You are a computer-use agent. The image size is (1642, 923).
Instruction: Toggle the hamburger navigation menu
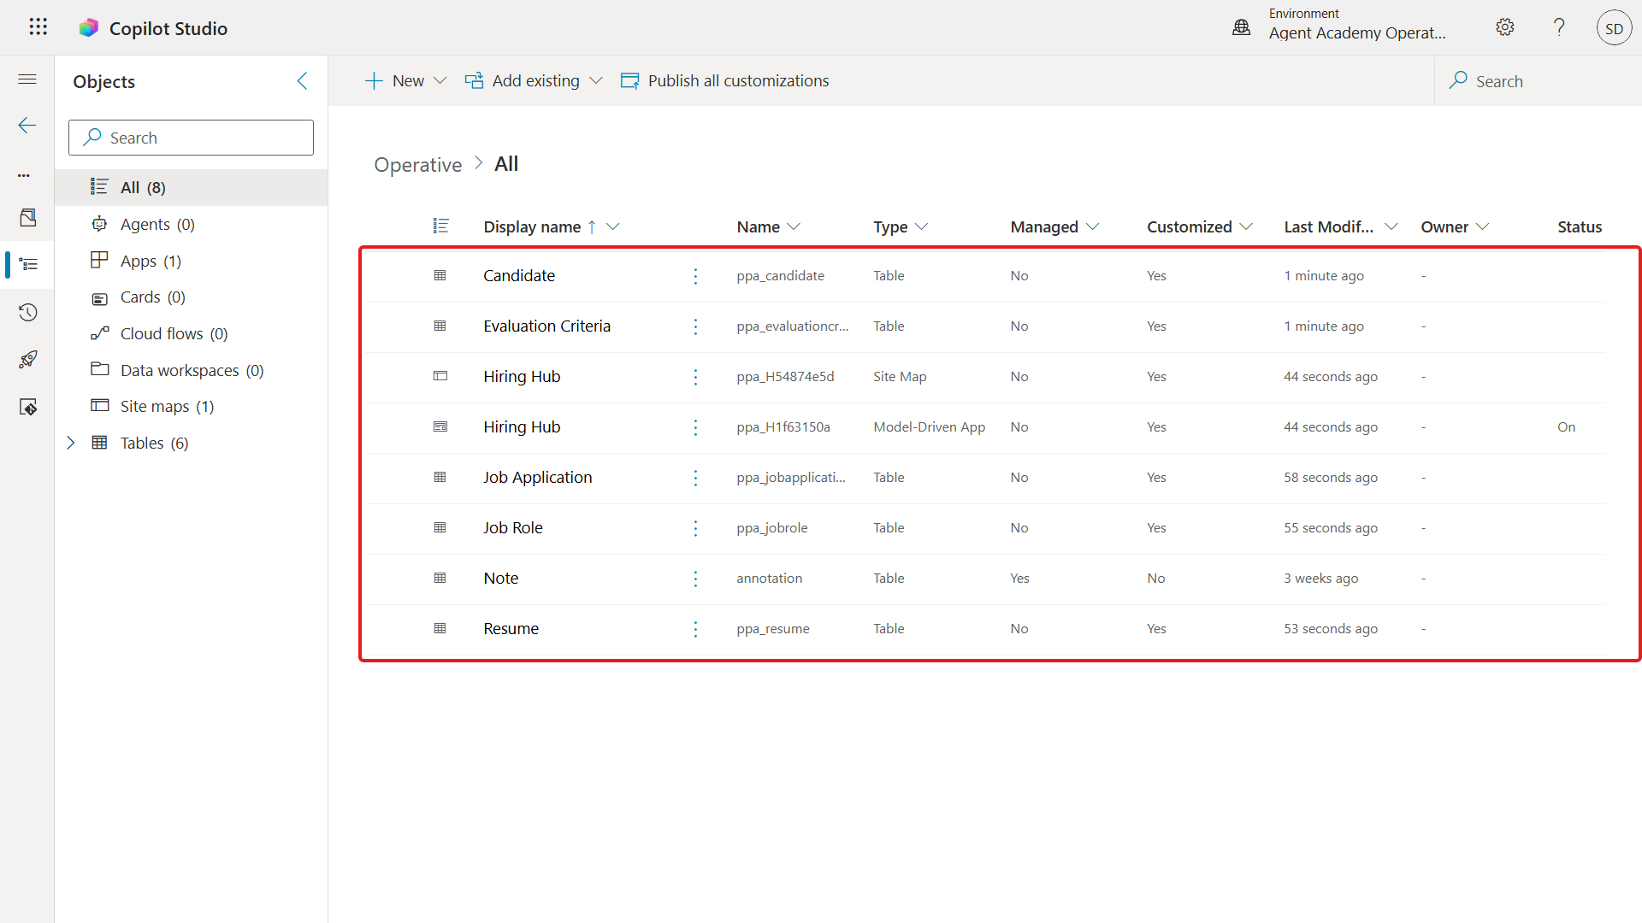coord(27,79)
